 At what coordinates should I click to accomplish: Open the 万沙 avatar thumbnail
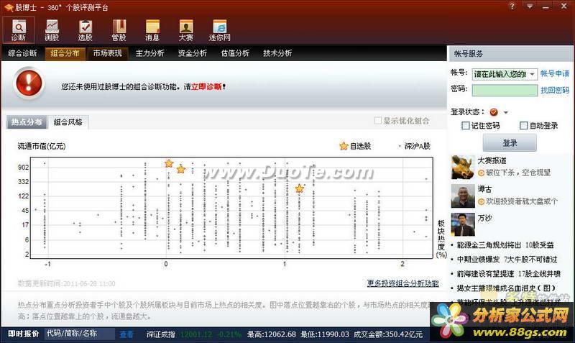(x=463, y=224)
